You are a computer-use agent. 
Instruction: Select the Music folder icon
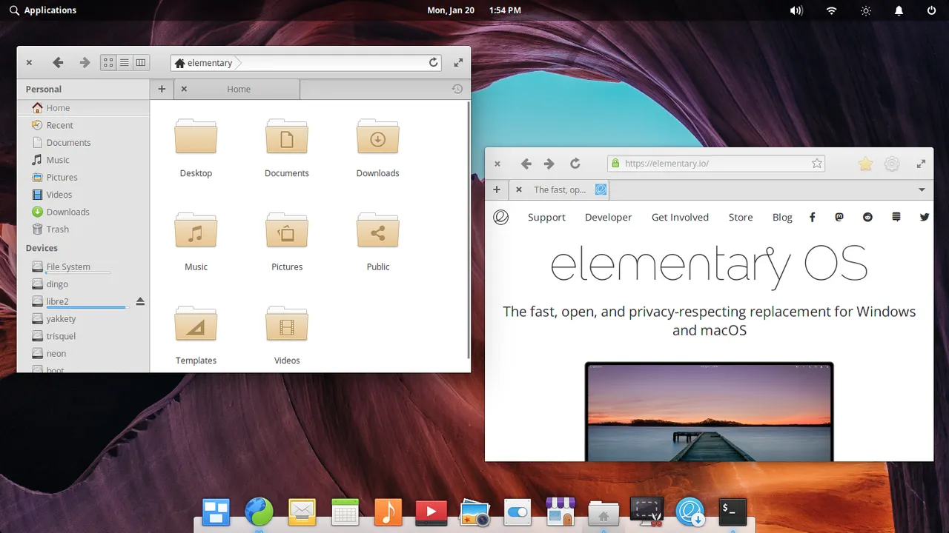196,230
